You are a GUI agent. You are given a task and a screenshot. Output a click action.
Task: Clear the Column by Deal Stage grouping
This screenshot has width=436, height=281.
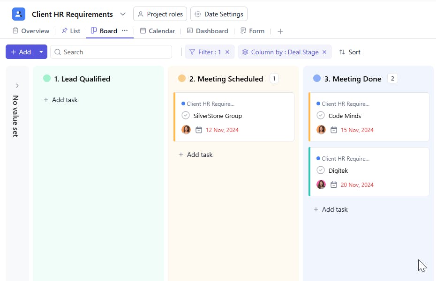[x=324, y=52]
